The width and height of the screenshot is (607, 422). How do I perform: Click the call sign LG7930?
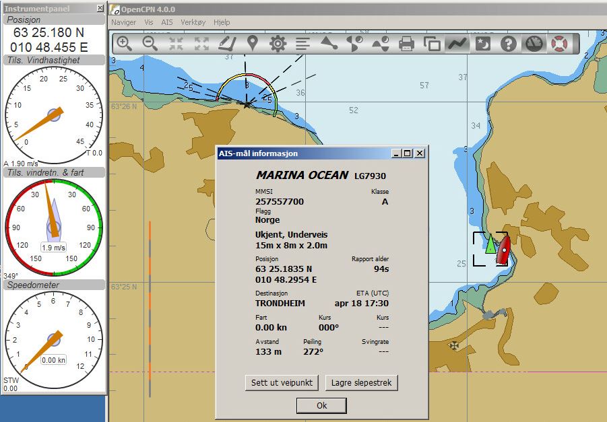point(370,176)
